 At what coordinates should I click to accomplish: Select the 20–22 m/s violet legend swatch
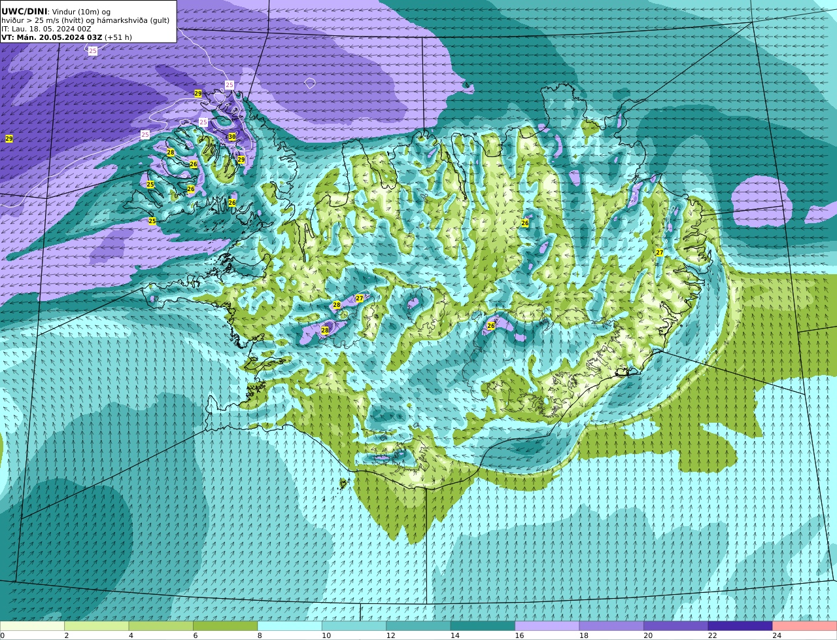point(676,626)
